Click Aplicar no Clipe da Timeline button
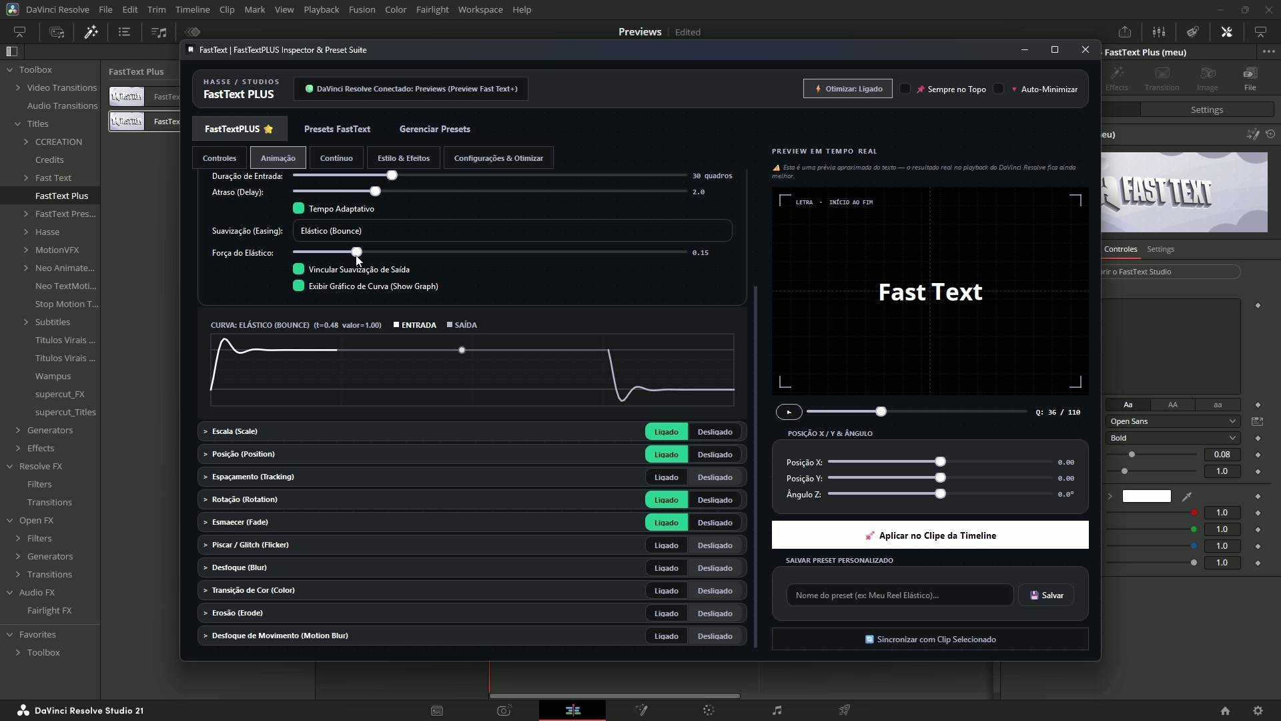 (930, 535)
